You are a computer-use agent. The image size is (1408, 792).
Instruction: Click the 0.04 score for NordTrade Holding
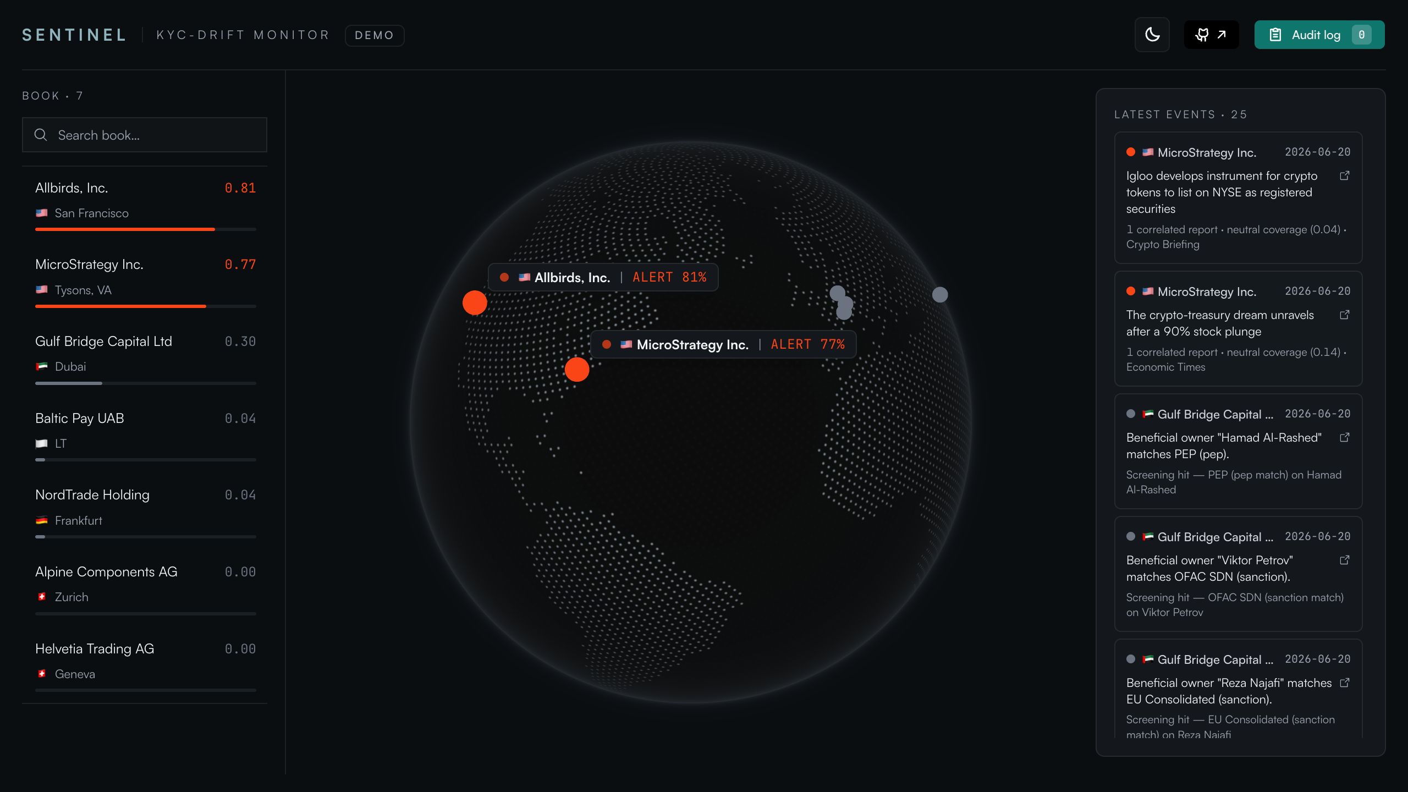point(240,495)
